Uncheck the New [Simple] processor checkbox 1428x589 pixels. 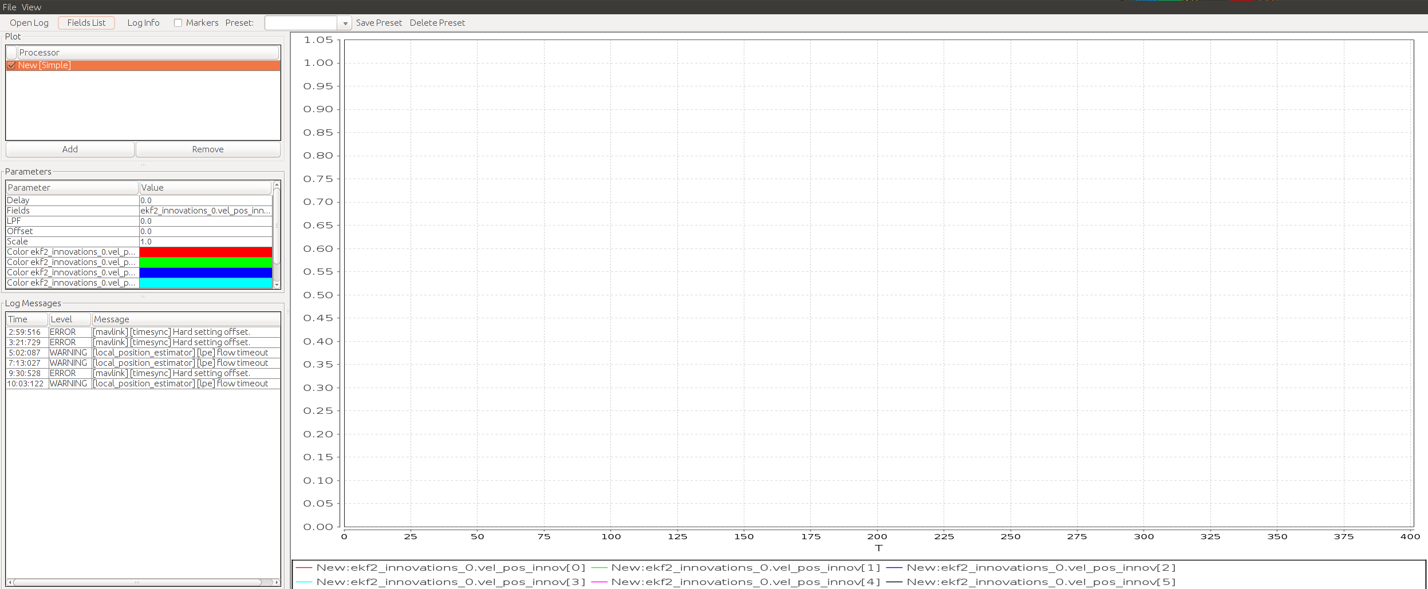pos(11,65)
